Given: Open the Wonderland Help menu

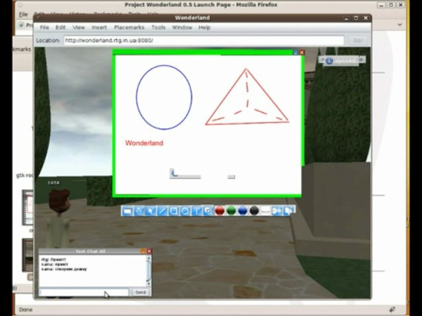Looking at the screenshot, I should pyautogui.click(x=204, y=27).
